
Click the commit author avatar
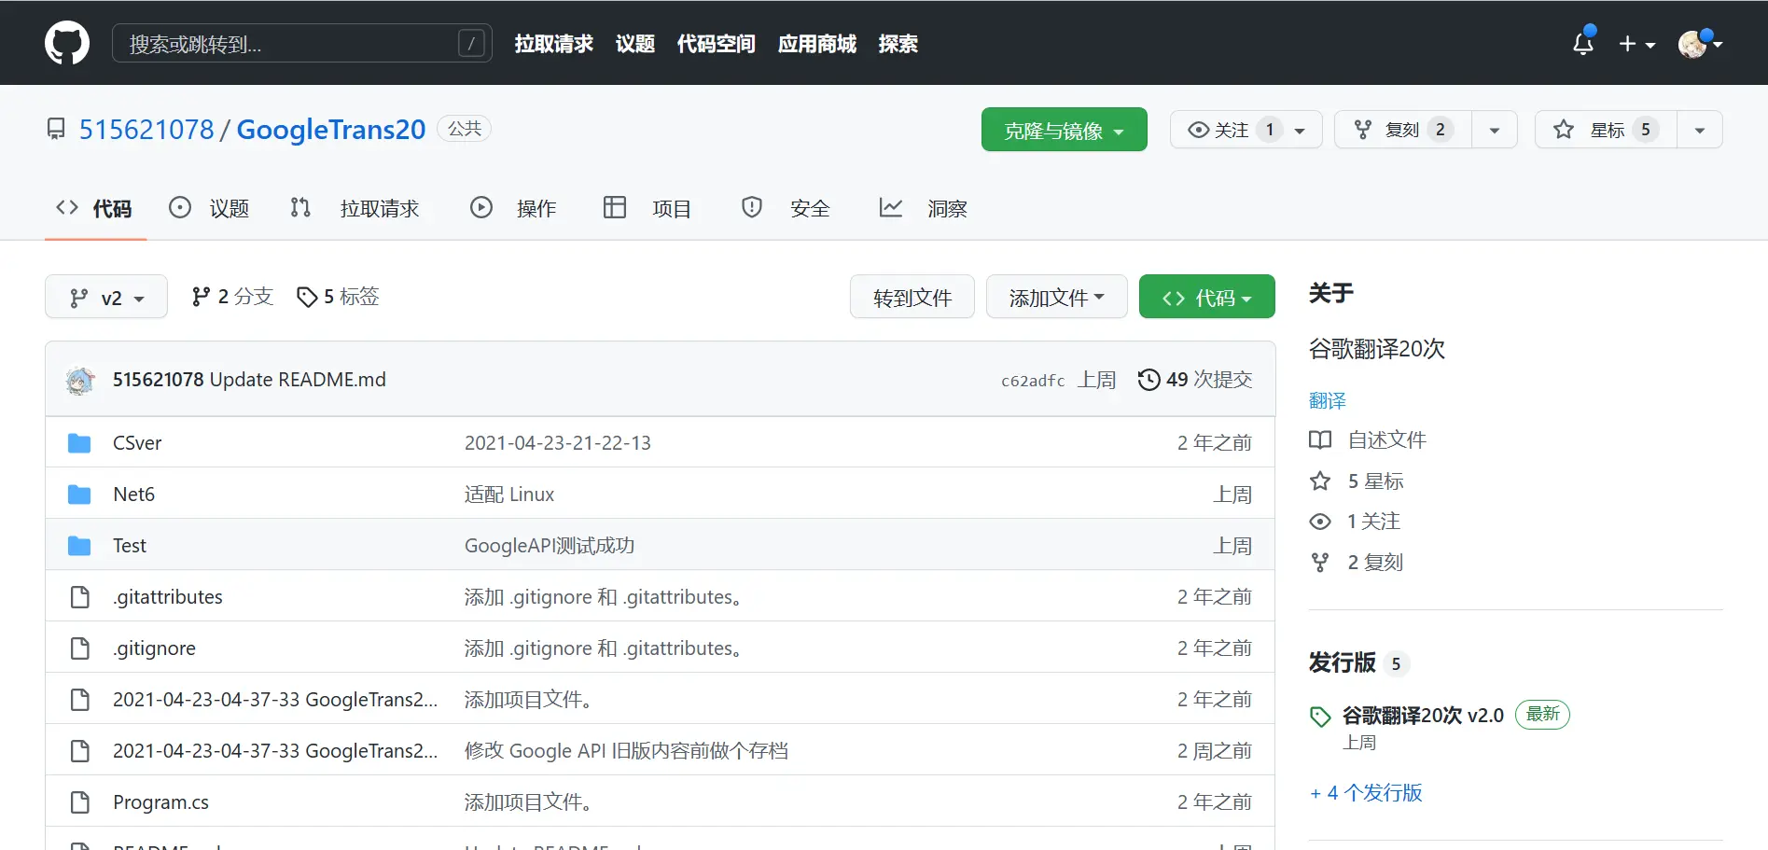coord(80,380)
